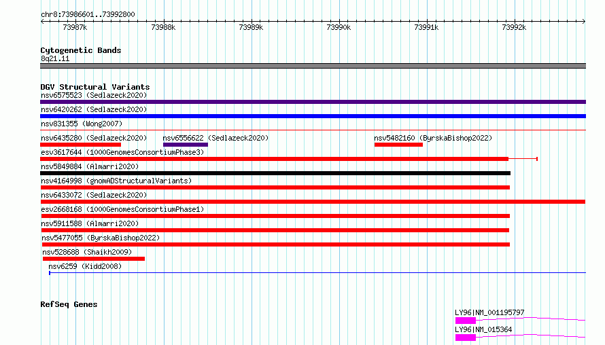Select the magenta exon of NM_015364
This screenshot has height=345, width=605.
(x=466, y=338)
